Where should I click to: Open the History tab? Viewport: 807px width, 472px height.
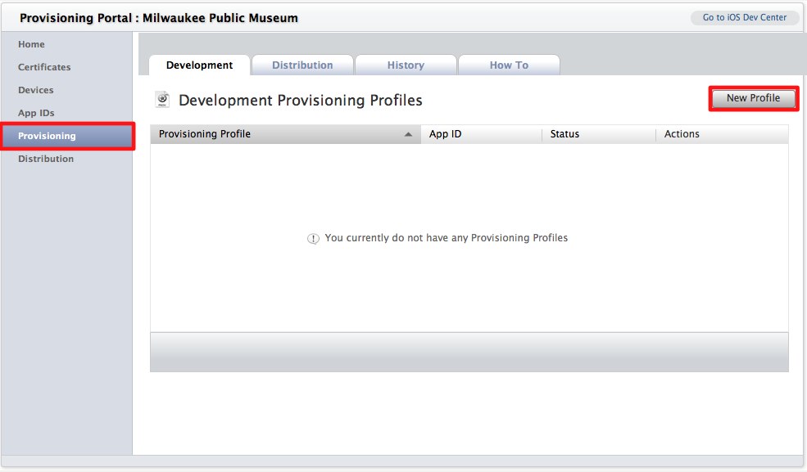pyautogui.click(x=406, y=65)
